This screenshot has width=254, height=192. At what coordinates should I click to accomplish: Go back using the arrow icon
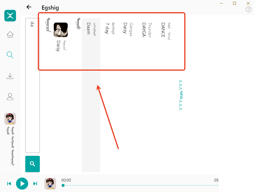29,7
